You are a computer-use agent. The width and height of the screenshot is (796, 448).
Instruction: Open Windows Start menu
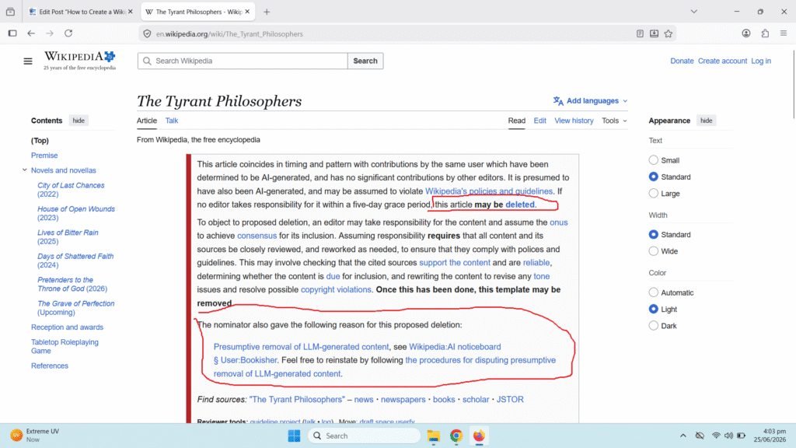[x=294, y=436]
